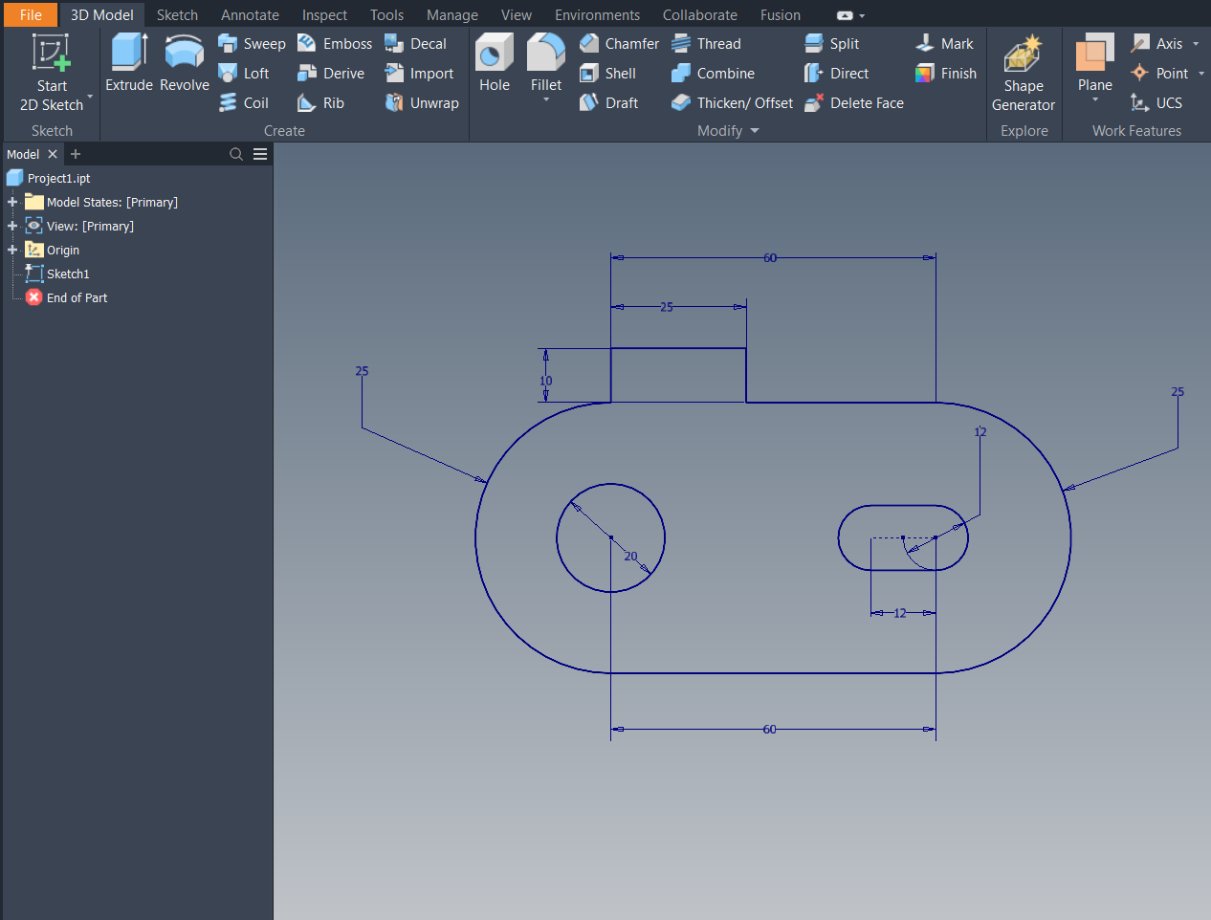This screenshot has width=1211, height=920.
Task: Select the 20 diameter circle dimension
Action: pos(630,556)
